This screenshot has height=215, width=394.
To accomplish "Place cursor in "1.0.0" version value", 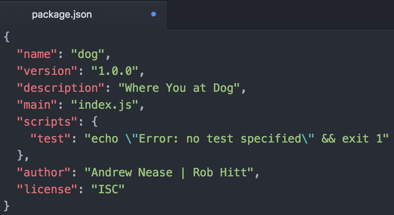I will 115,71.
